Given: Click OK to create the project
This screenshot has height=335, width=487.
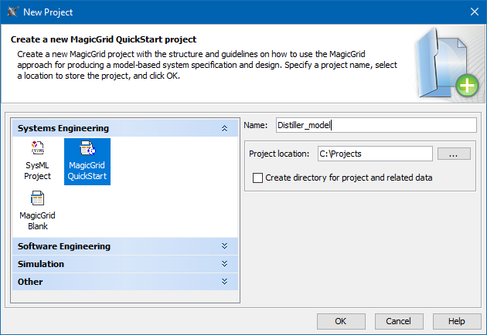Looking at the screenshot, I should point(340,320).
